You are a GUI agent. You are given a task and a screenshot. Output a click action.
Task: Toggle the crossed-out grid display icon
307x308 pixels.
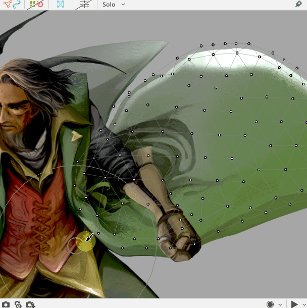[84, 4]
